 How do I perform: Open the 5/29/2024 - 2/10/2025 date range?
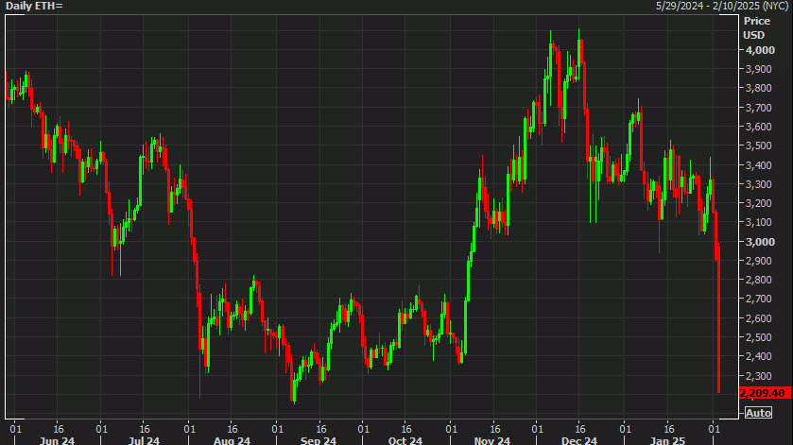724,6
